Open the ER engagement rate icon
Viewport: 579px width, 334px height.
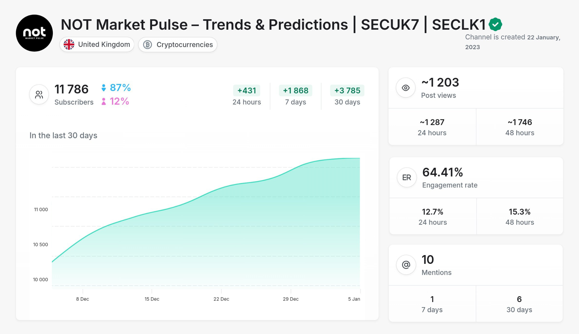click(x=406, y=177)
